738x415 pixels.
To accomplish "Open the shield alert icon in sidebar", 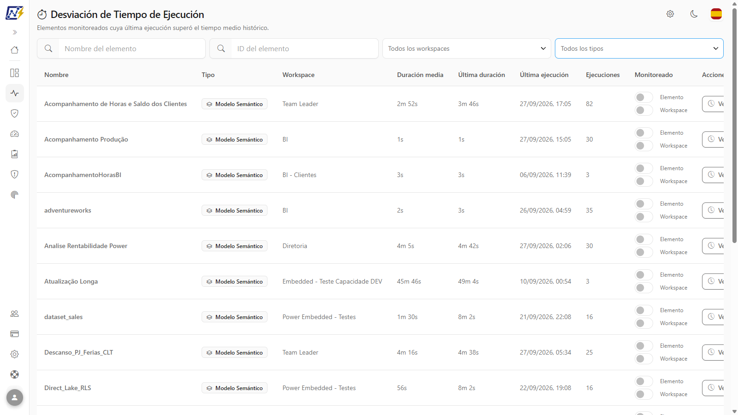I will point(15,174).
